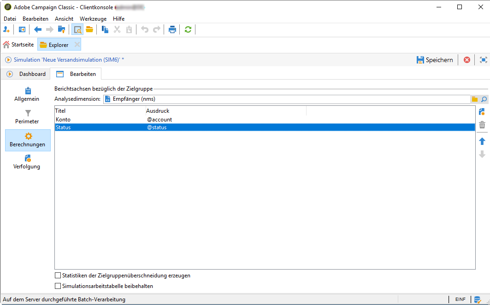490x305 pixels.
Task: Click the EINF status bar indicator
Action: pyautogui.click(x=460, y=299)
